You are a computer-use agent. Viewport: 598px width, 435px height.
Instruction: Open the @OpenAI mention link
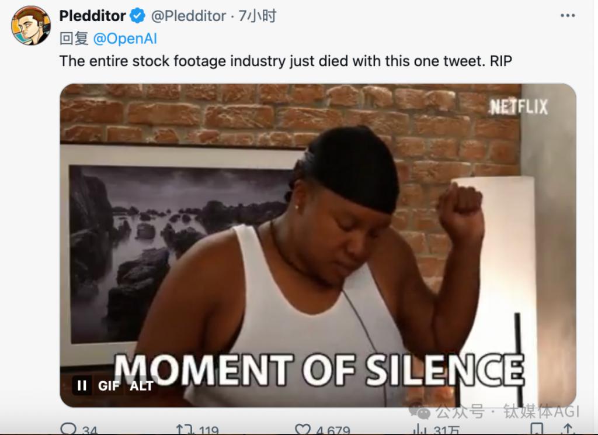125,39
